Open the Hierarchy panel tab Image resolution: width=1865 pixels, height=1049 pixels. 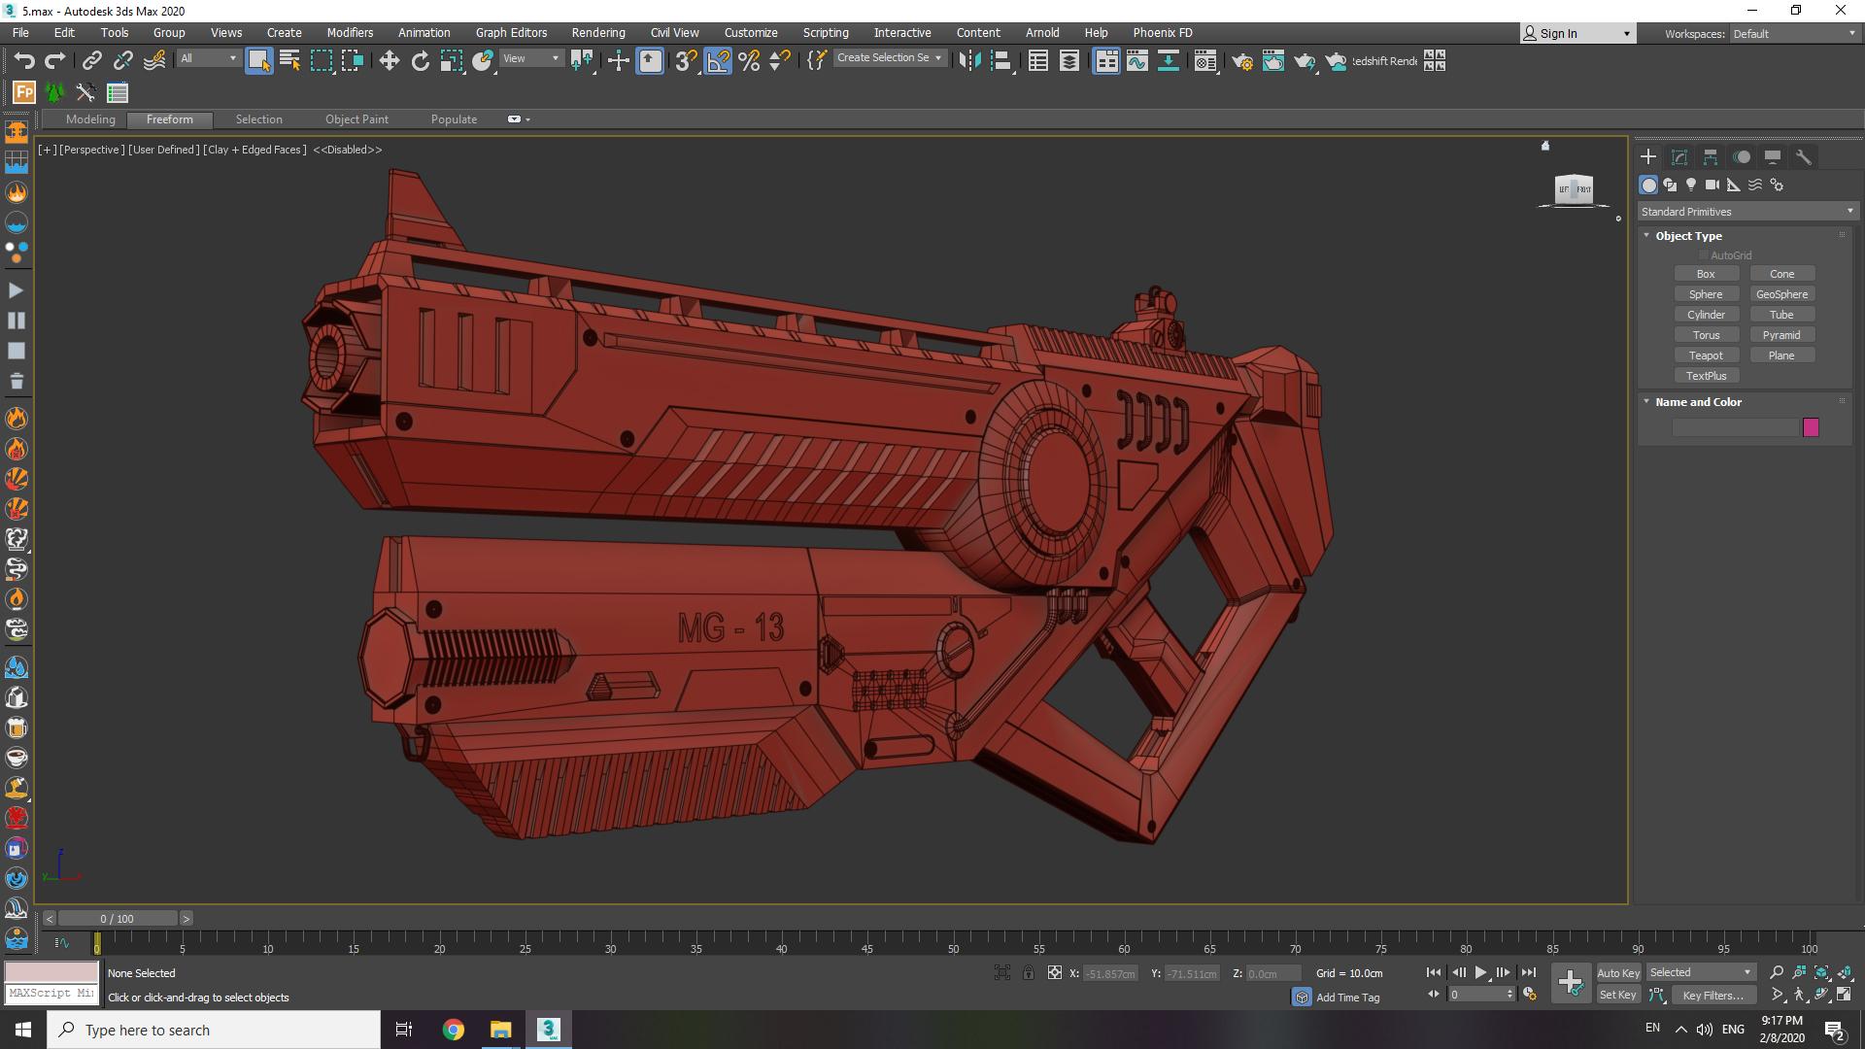tap(1711, 156)
